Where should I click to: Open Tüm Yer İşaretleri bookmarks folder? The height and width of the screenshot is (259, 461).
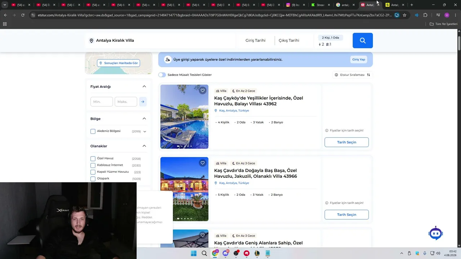(444, 24)
